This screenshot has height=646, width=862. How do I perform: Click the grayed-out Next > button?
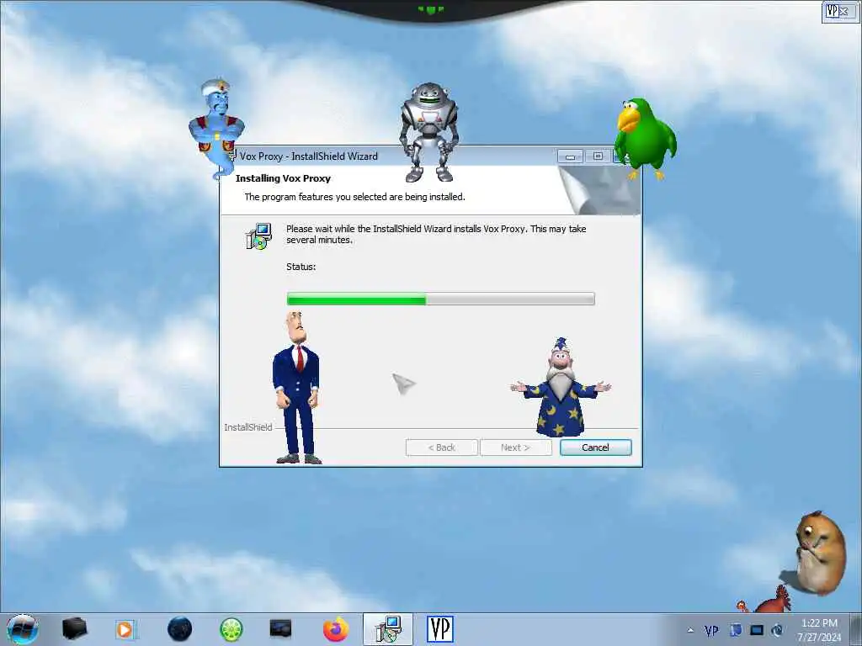click(515, 447)
